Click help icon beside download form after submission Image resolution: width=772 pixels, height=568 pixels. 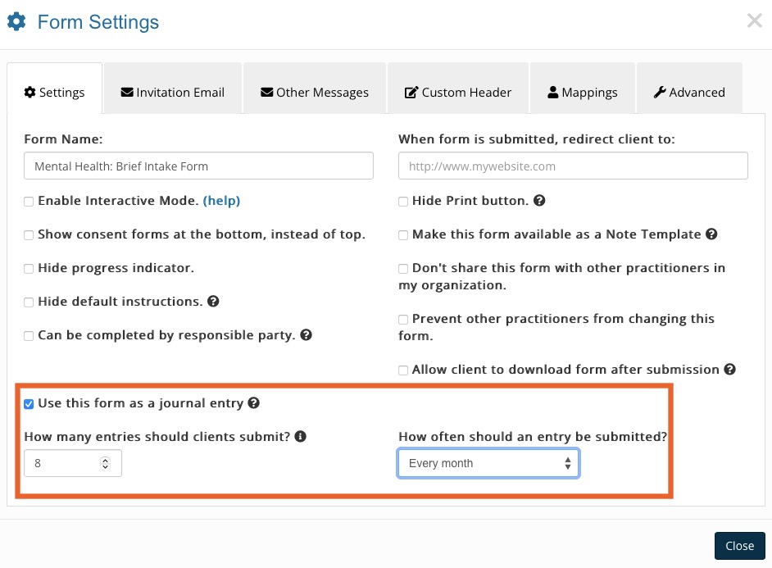729,369
